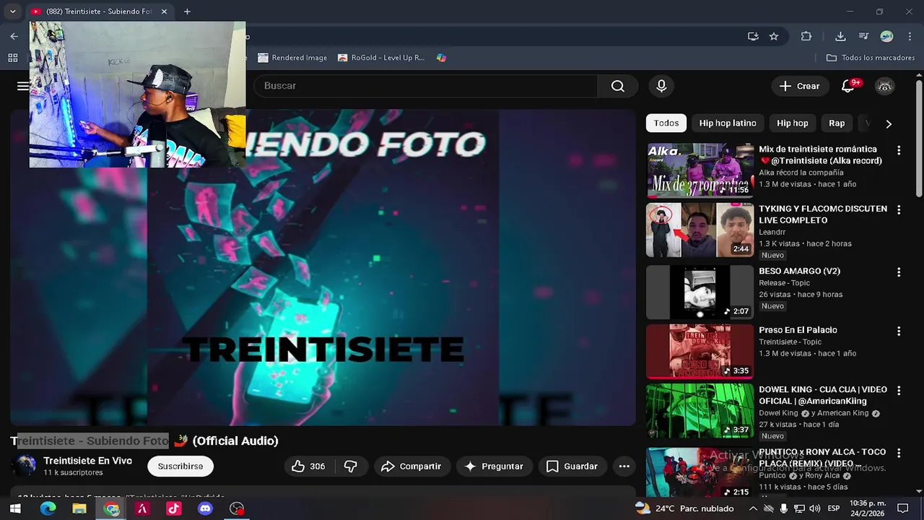The height and width of the screenshot is (520, 924).
Task: Open Chrome three-dot menu
Action: click(x=910, y=36)
